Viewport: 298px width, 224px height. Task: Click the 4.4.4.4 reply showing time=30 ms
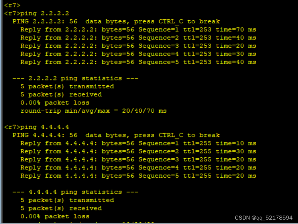pyautogui.click(x=138, y=152)
